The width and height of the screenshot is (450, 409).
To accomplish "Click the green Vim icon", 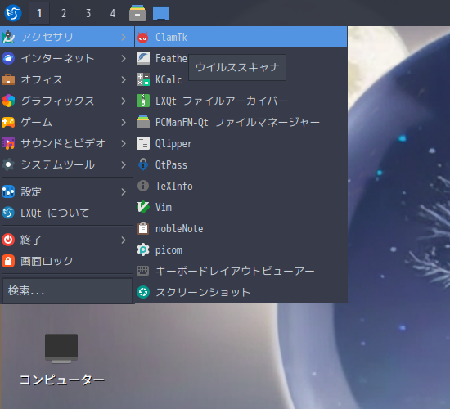I will coord(143,207).
